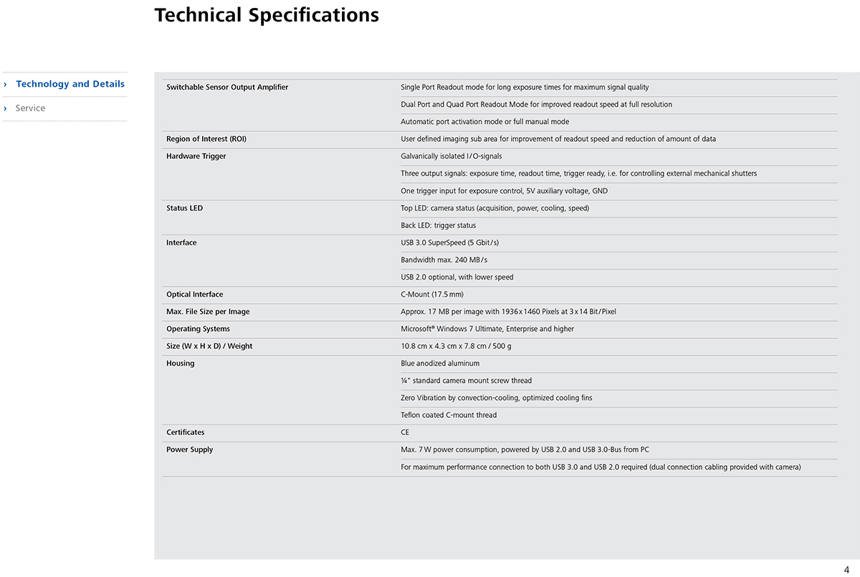
Task: Select the Operating Systems row label
Action: tap(199, 329)
